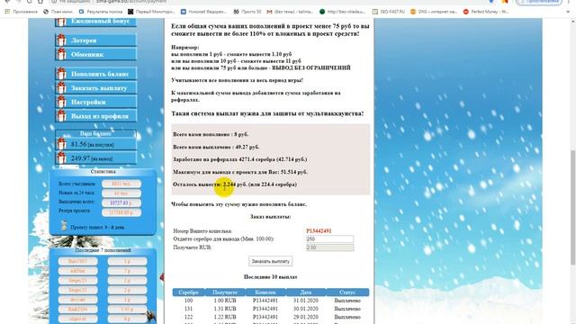This screenshot has height=324, width=576.
Task: Click the Получаете column header
Action: (x=225, y=292)
